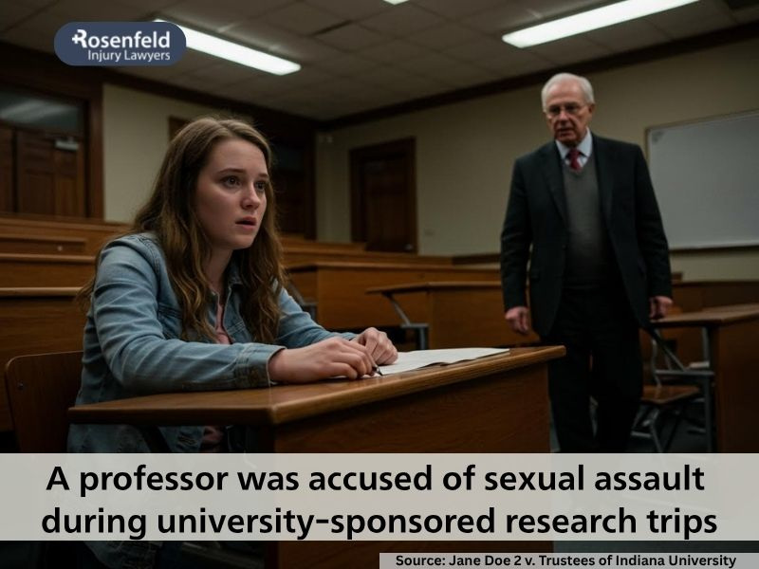
Task: Click the fluorescent ceiling light at upper right
Action: (601, 22)
